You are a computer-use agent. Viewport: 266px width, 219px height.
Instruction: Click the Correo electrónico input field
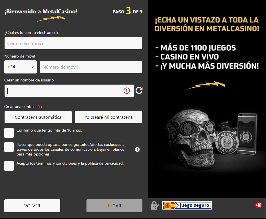(x=73, y=43)
